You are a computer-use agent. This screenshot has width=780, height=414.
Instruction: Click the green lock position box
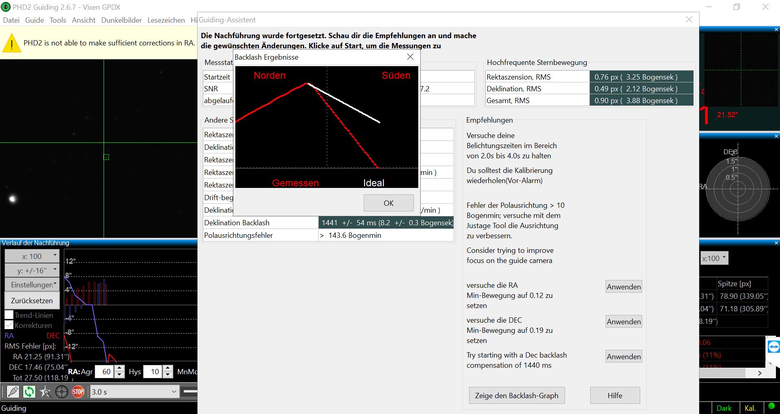coord(106,157)
